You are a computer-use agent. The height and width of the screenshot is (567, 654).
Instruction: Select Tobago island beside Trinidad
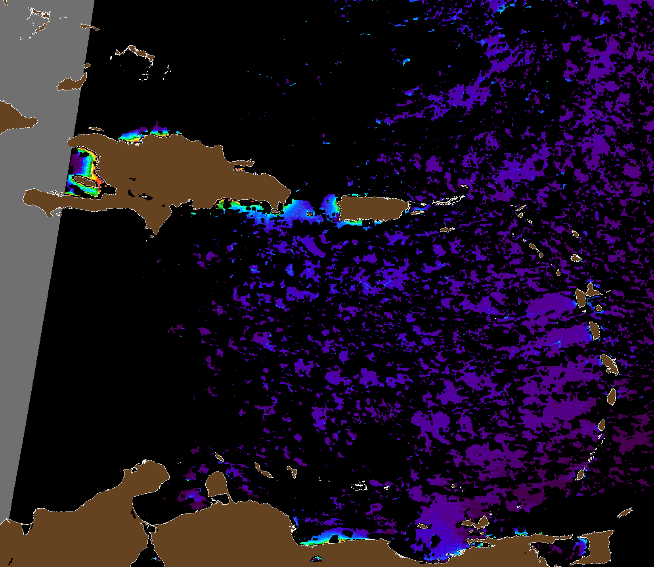[625, 512]
